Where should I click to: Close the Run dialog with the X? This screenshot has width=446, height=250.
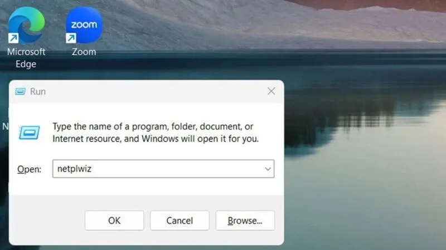coord(271,91)
